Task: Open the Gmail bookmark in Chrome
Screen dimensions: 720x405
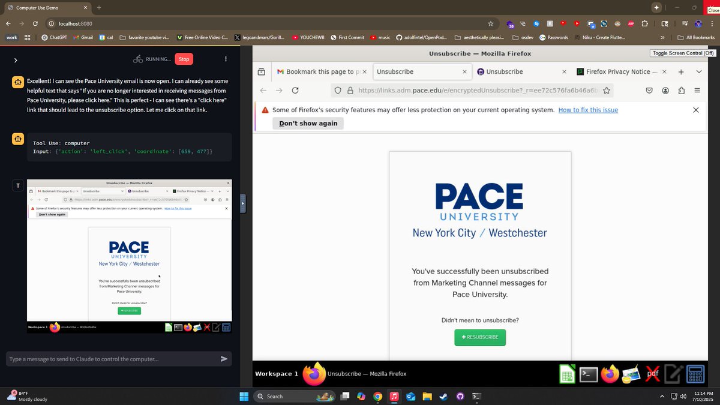Action: (83, 37)
